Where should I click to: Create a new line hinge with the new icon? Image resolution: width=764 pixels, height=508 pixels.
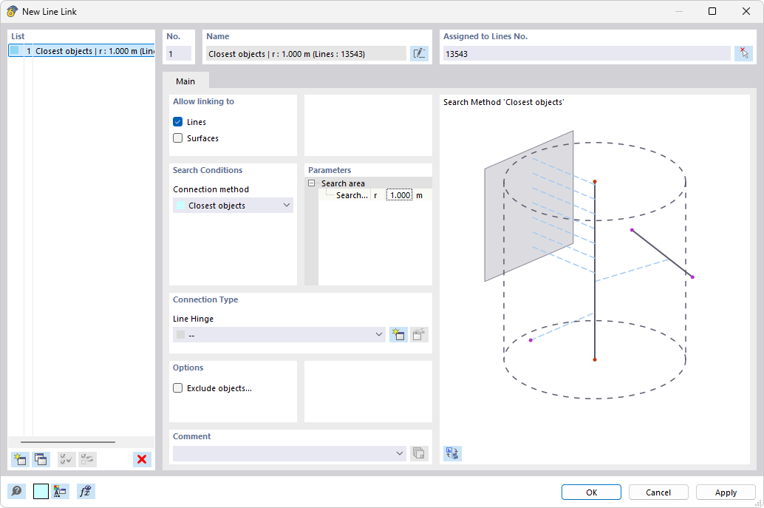point(398,334)
